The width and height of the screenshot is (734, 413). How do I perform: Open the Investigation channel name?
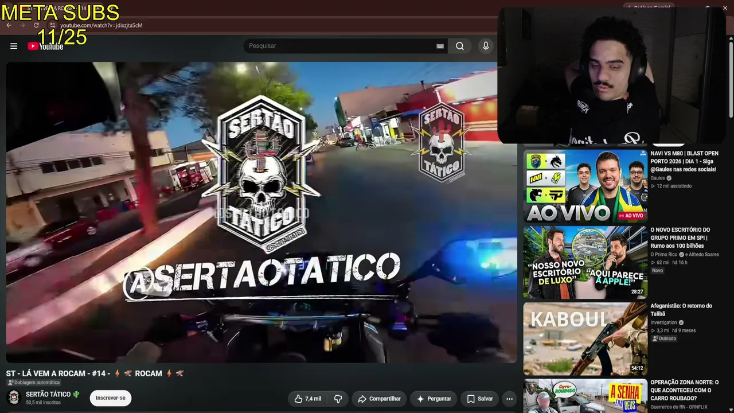coord(665,322)
